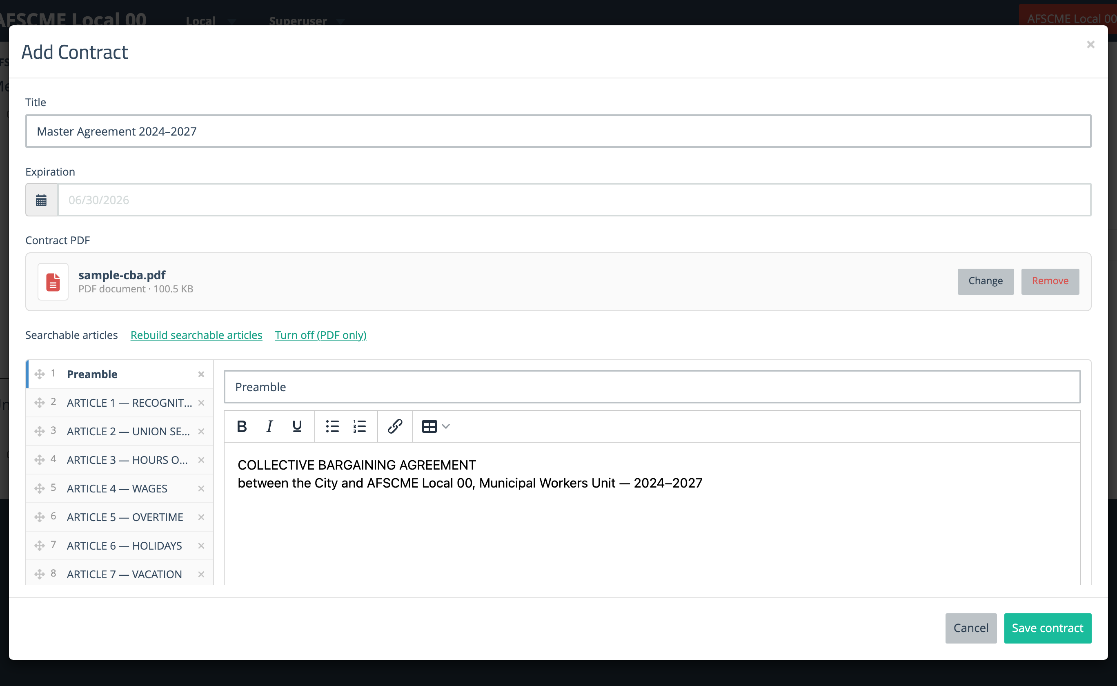Click the sample-cba.pdf file name

122,275
